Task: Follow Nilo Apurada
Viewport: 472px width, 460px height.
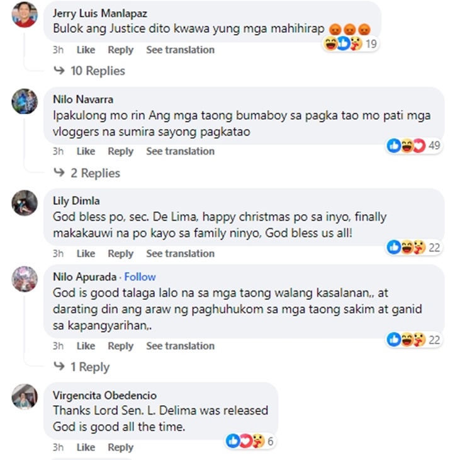Action: (x=140, y=277)
